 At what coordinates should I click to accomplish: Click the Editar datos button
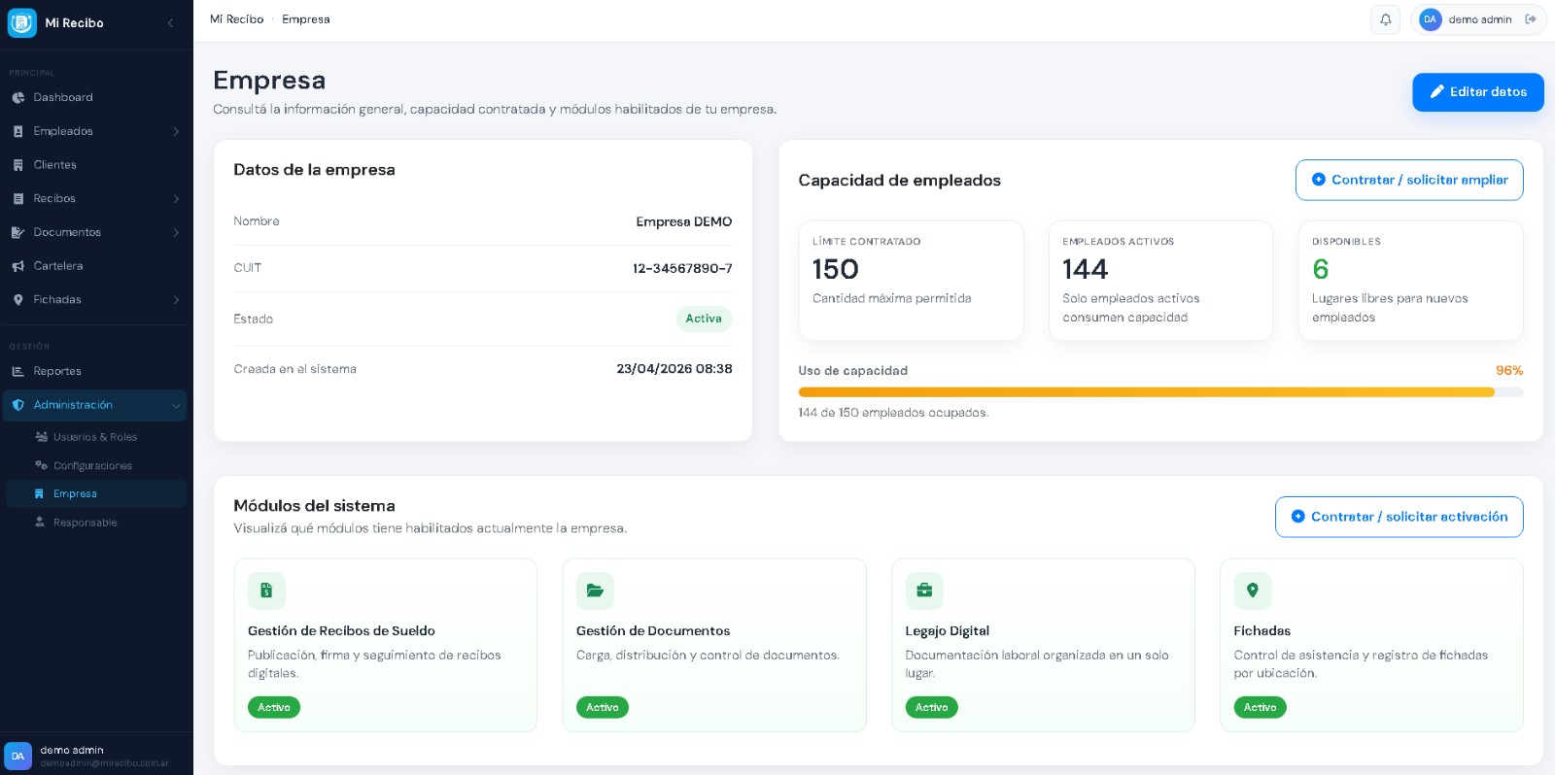pyautogui.click(x=1477, y=92)
